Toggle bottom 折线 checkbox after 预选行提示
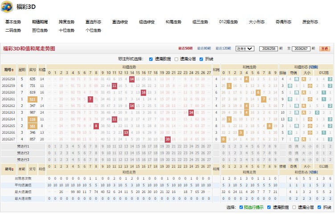 (x=319, y=207)
